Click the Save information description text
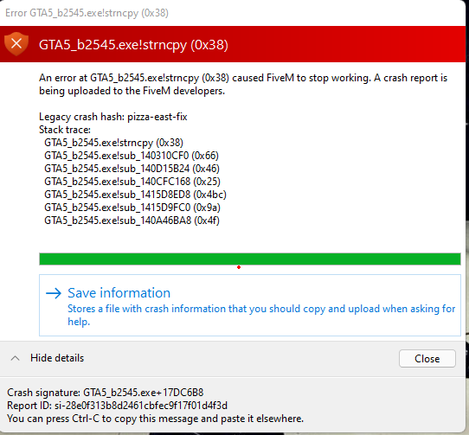This screenshot has height=435, width=469. coord(261,315)
